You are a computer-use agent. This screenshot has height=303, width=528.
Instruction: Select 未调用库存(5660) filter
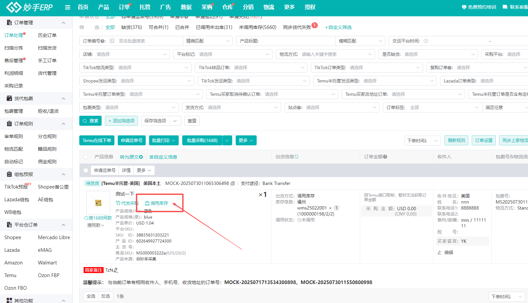coord(258,27)
